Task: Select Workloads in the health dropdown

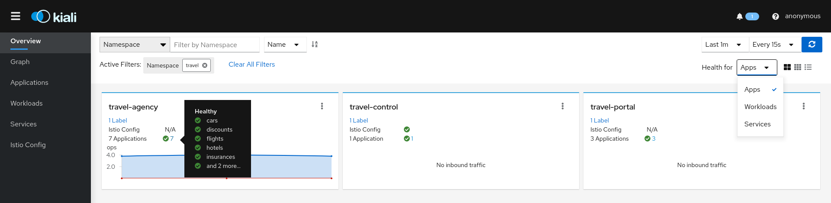Action: 760,107
